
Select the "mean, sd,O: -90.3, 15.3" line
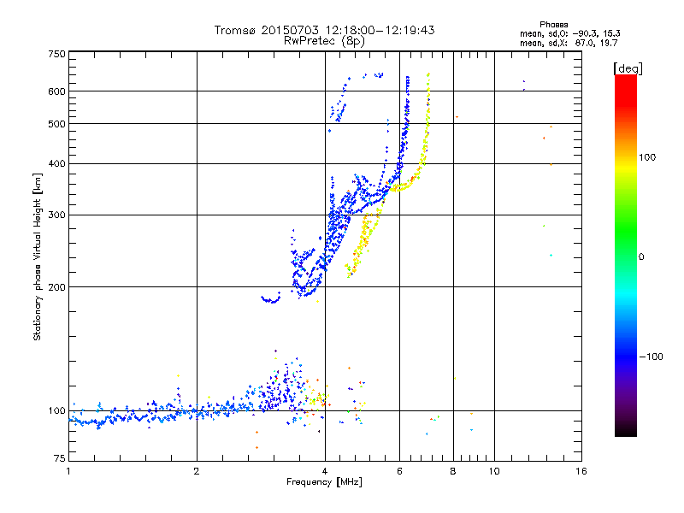point(569,33)
